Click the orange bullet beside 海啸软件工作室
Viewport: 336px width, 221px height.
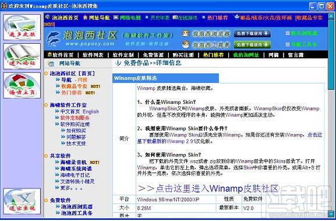tap(45, 105)
